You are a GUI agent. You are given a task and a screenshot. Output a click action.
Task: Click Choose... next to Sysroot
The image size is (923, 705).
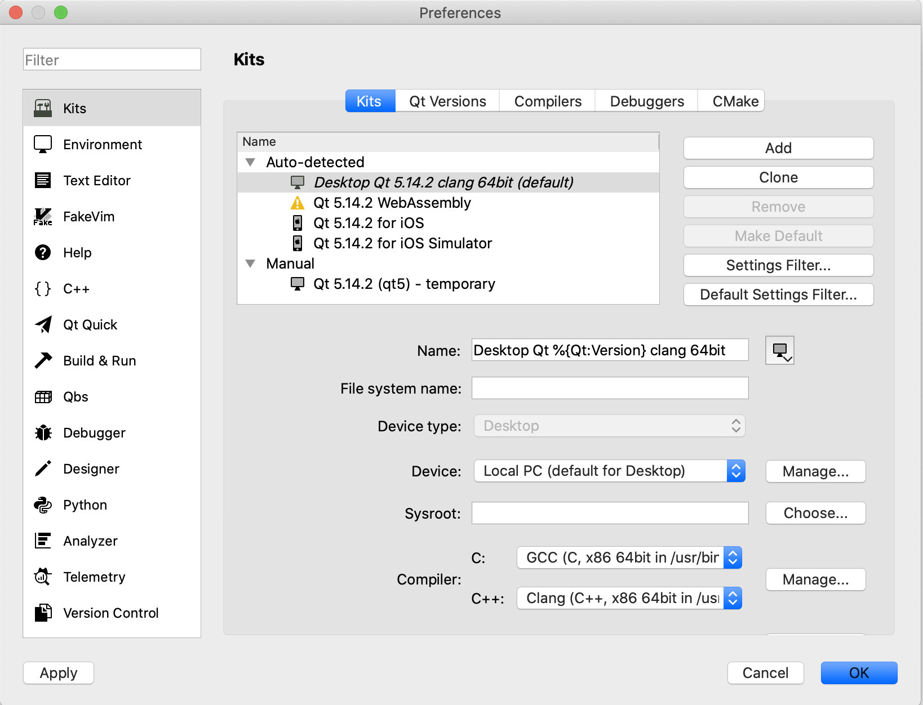(x=815, y=513)
